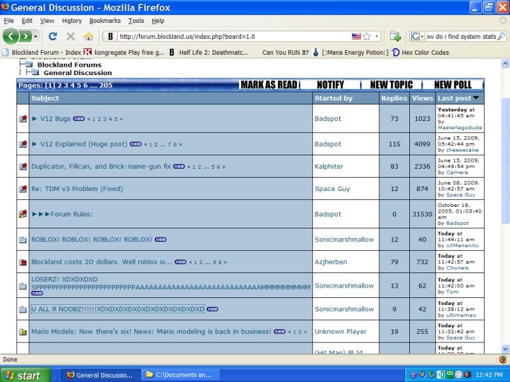Open the File menu
The image size is (510, 382).
point(9,21)
